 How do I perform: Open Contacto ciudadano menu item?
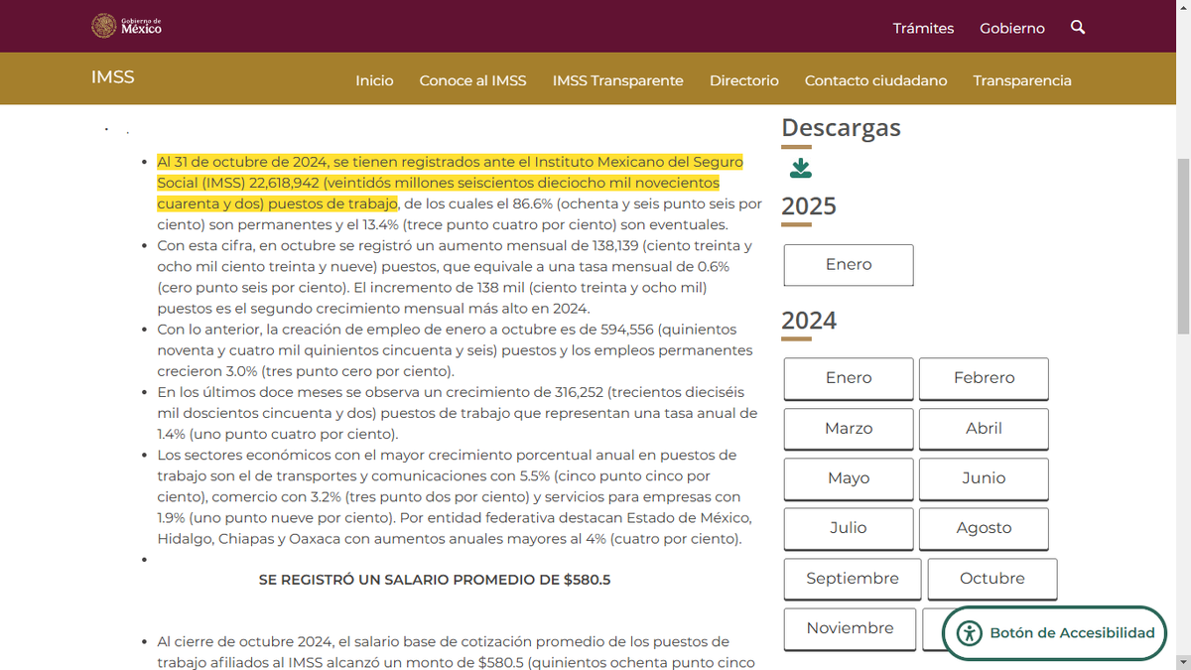coord(875,80)
